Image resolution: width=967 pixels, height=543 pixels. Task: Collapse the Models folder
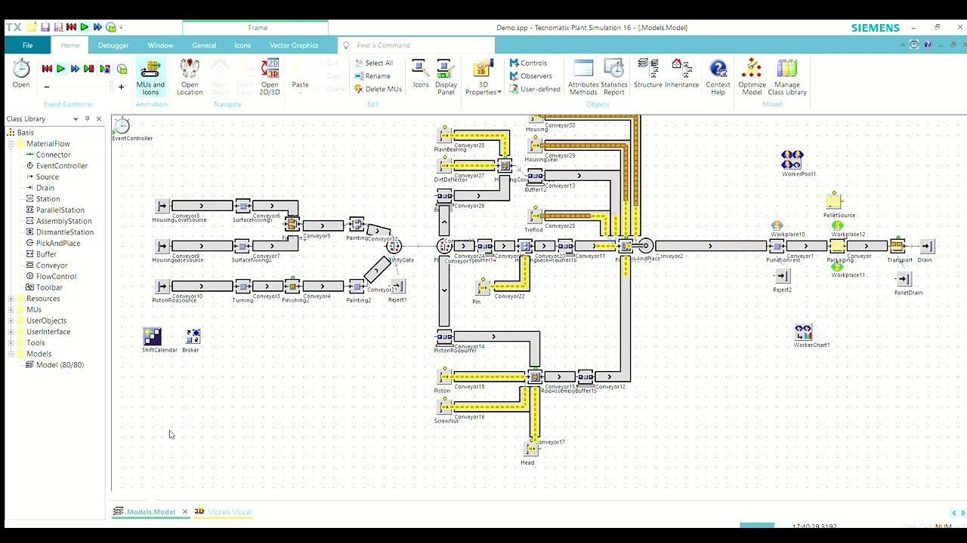coord(11,354)
